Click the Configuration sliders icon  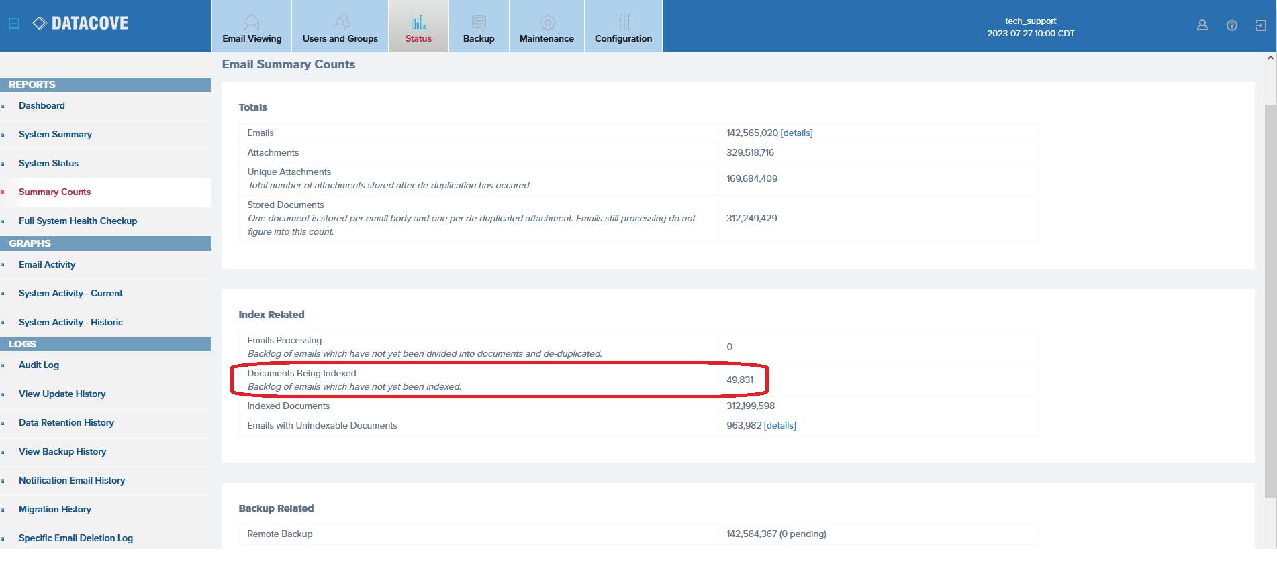point(622,22)
